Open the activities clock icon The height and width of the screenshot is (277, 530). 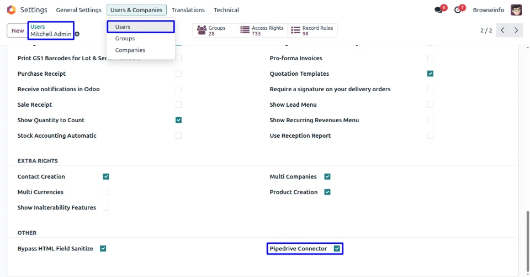458,10
